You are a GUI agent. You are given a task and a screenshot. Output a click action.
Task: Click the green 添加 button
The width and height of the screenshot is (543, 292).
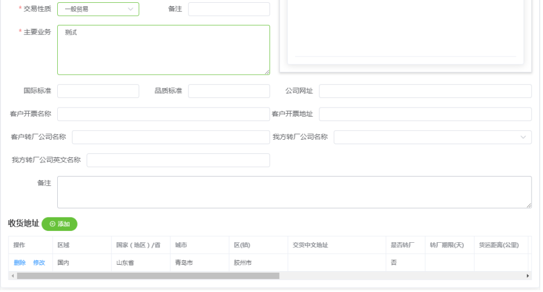tap(59, 224)
